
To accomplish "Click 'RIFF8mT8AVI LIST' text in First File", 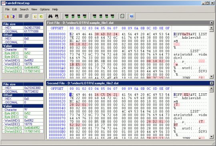I will click(x=190, y=34).
